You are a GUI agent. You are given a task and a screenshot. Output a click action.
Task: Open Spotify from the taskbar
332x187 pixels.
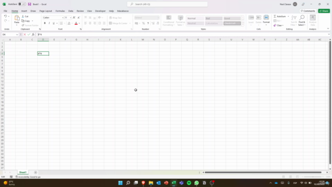(x=189, y=183)
